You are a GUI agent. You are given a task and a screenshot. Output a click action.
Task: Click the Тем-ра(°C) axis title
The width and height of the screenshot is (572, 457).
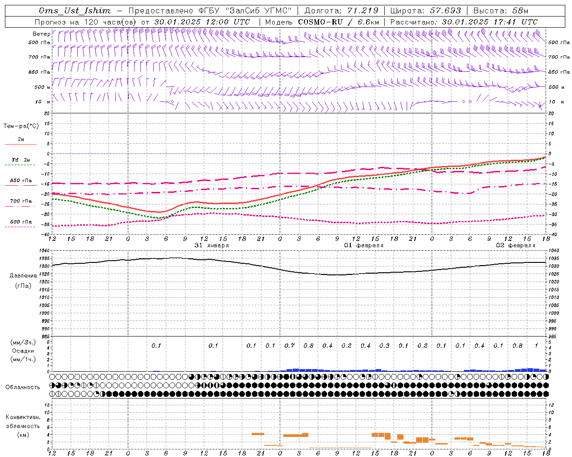[x=21, y=126]
